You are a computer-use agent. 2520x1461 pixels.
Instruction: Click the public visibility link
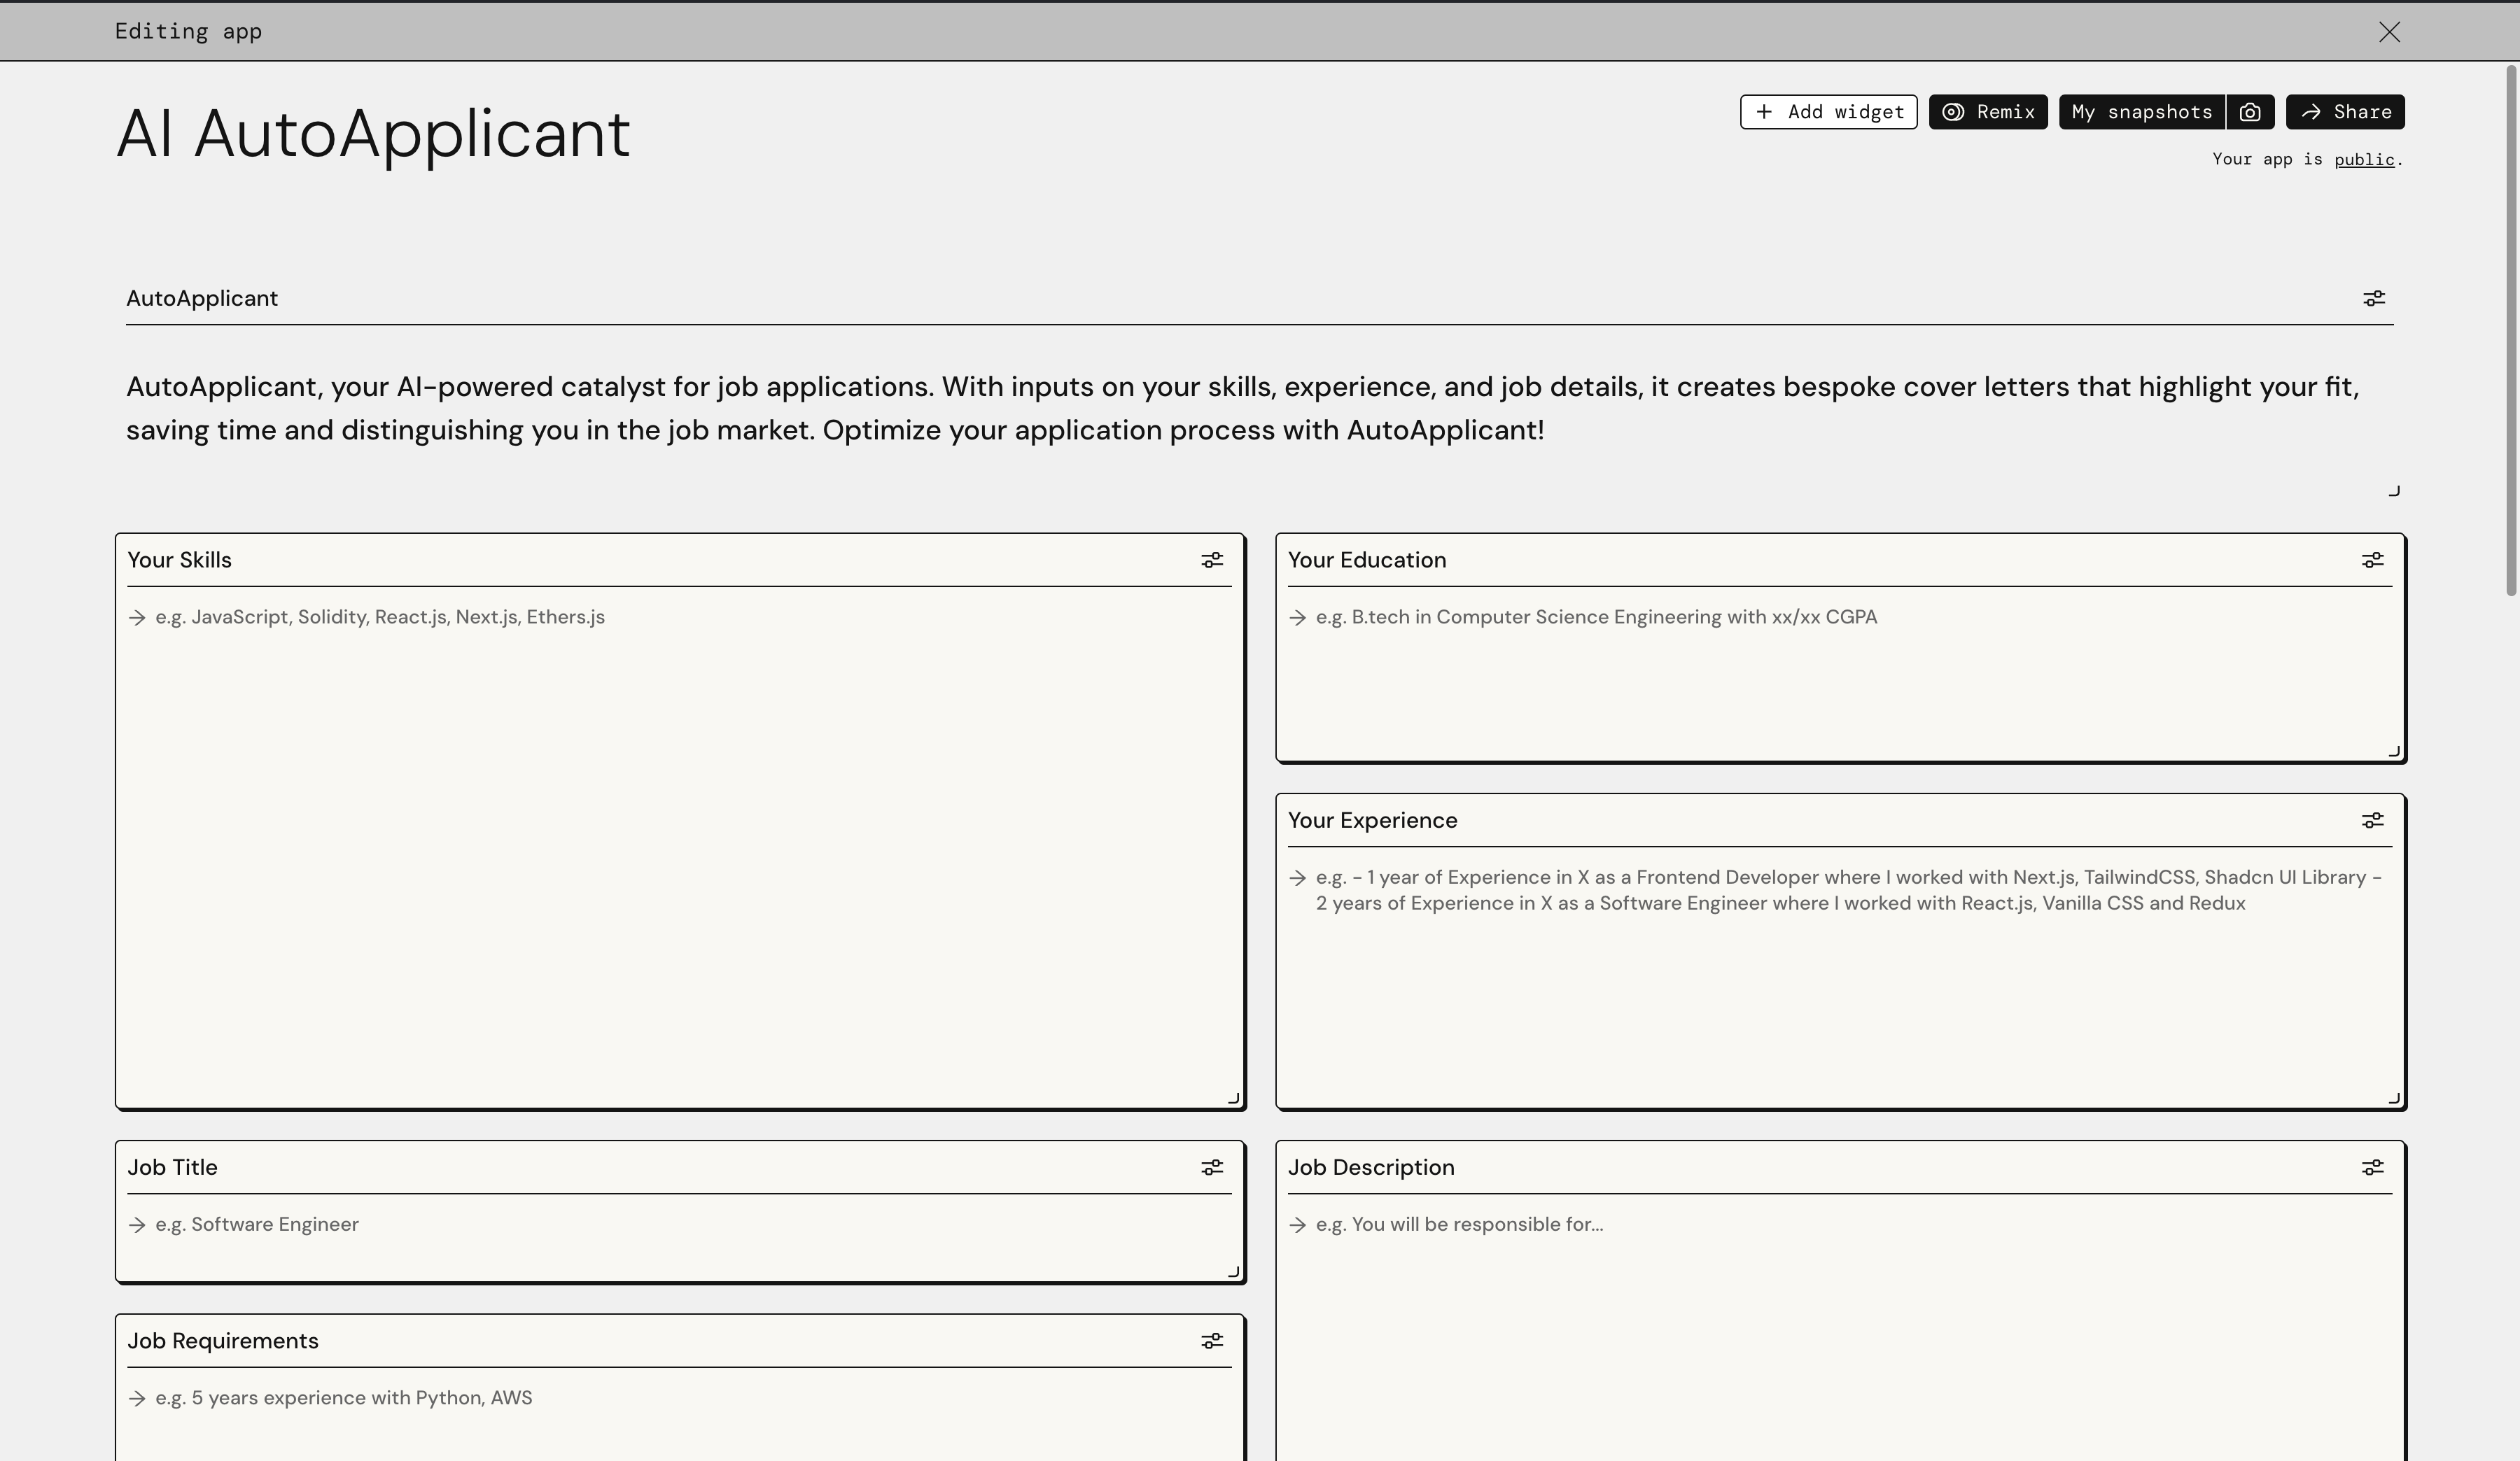click(x=2364, y=160)
